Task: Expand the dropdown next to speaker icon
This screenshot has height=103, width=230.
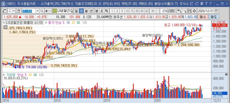Action: pyautogui.click(x=51, y=11)
